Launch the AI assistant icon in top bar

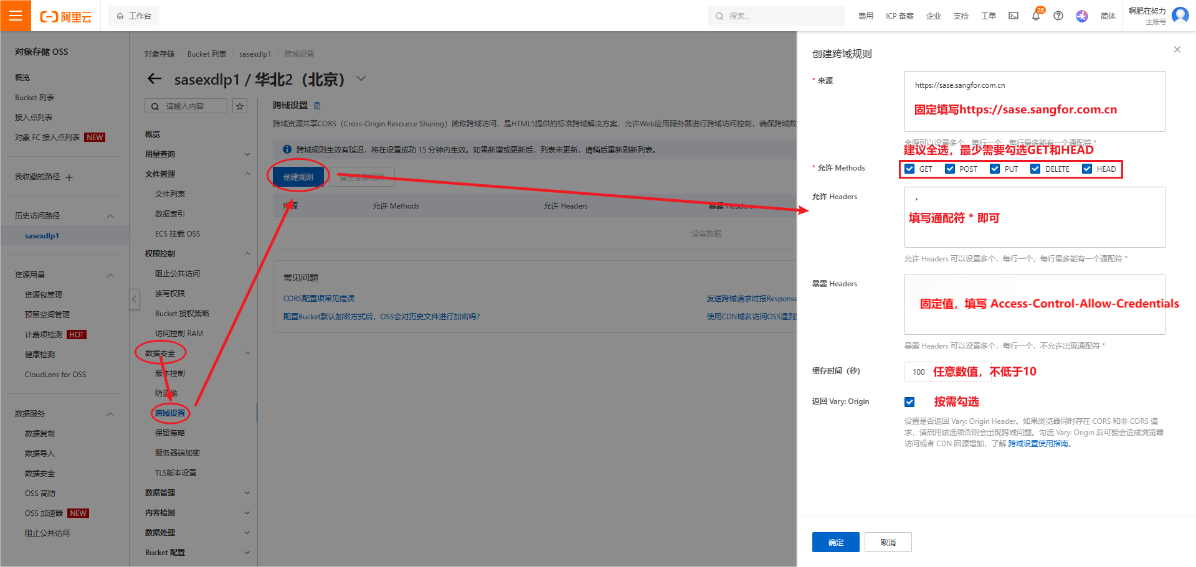1082,16
